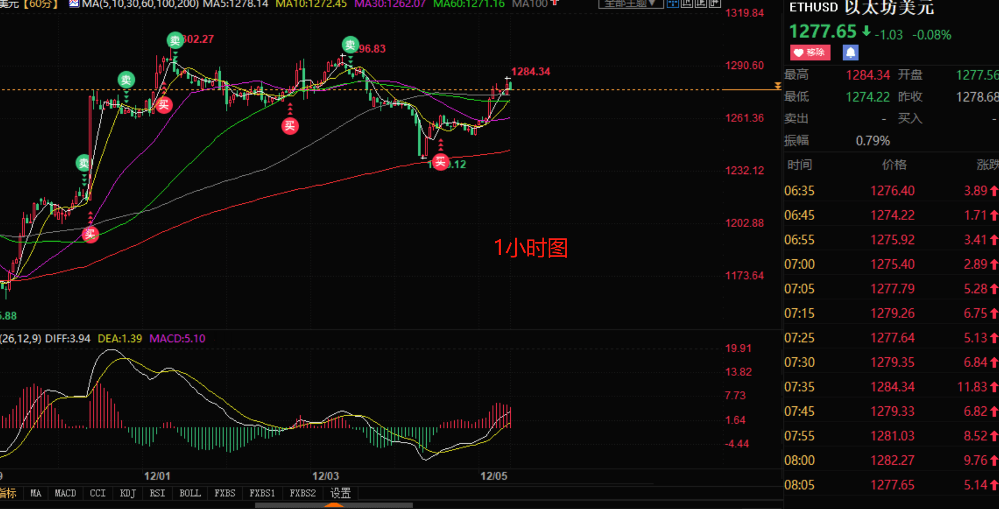Image resolution: width=999 pixels, height=509 pixels.
Task: Switch to the KDJ indicator tab
Action: (x=128, y=493)
